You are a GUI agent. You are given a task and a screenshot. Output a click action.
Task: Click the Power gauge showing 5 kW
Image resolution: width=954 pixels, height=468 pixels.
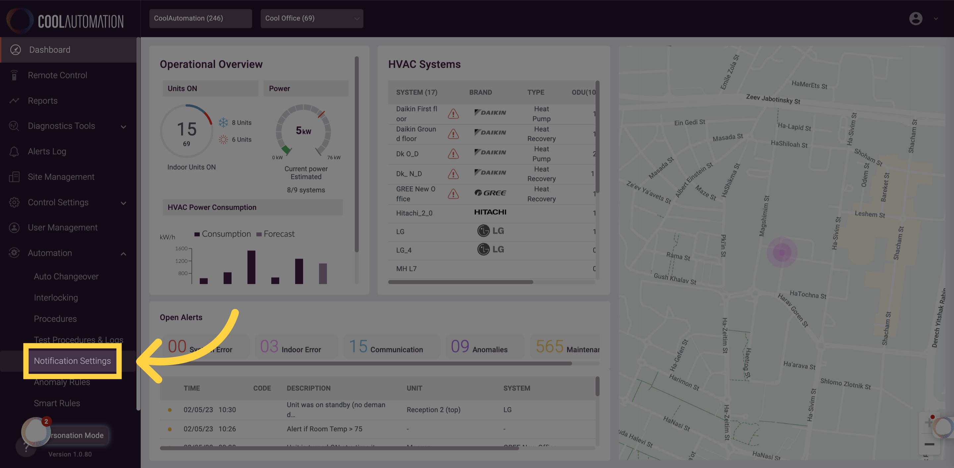pyautogui.click(x=303, y=131)
